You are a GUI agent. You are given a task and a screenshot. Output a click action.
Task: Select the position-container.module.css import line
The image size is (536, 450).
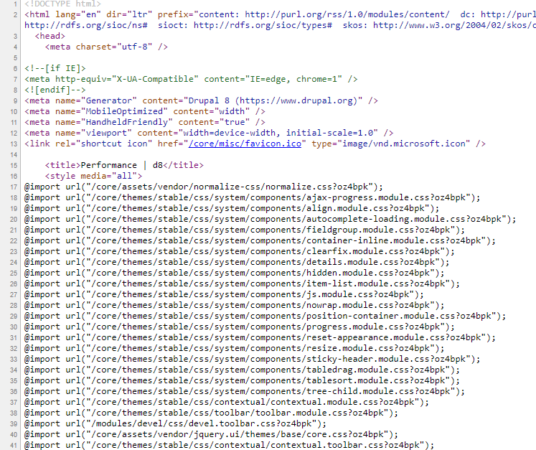(x=265, y=316)
